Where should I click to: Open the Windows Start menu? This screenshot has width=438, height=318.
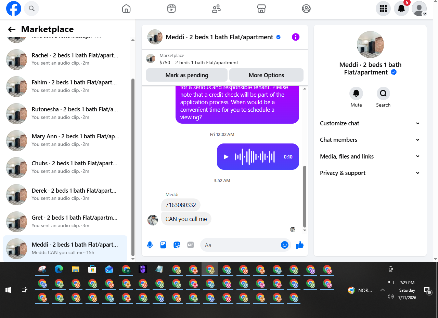coord(8,290)
